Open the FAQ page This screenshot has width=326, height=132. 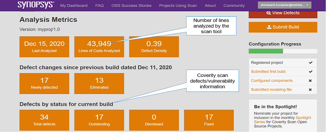(x=99, y=6)
